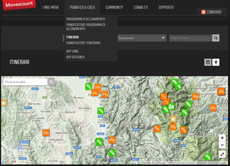Click the Ricerca località input field

25,82
